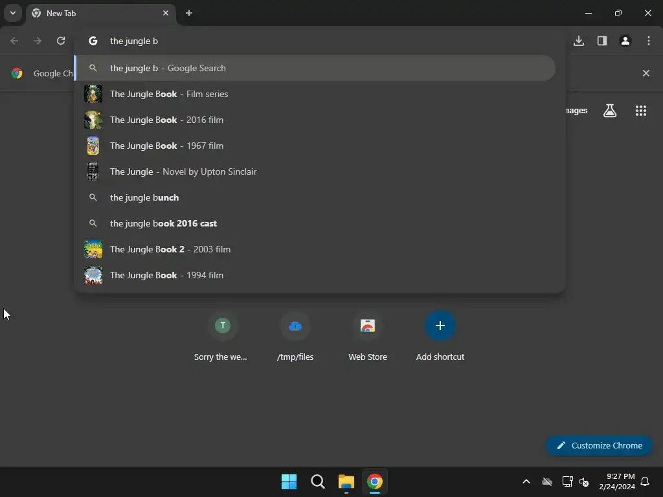The image size is (663, 497).
Task: Open a new tab with plus button
Action: 189,13
